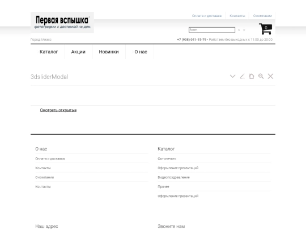The height and width of the screenshot is (230, 306).
Task: Click the 3dsliderModal heading text
Action: [x=49, y=77]
